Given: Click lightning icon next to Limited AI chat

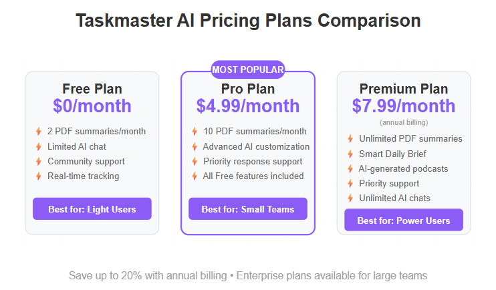Looking at the screenshot, I should coord(39,146).
